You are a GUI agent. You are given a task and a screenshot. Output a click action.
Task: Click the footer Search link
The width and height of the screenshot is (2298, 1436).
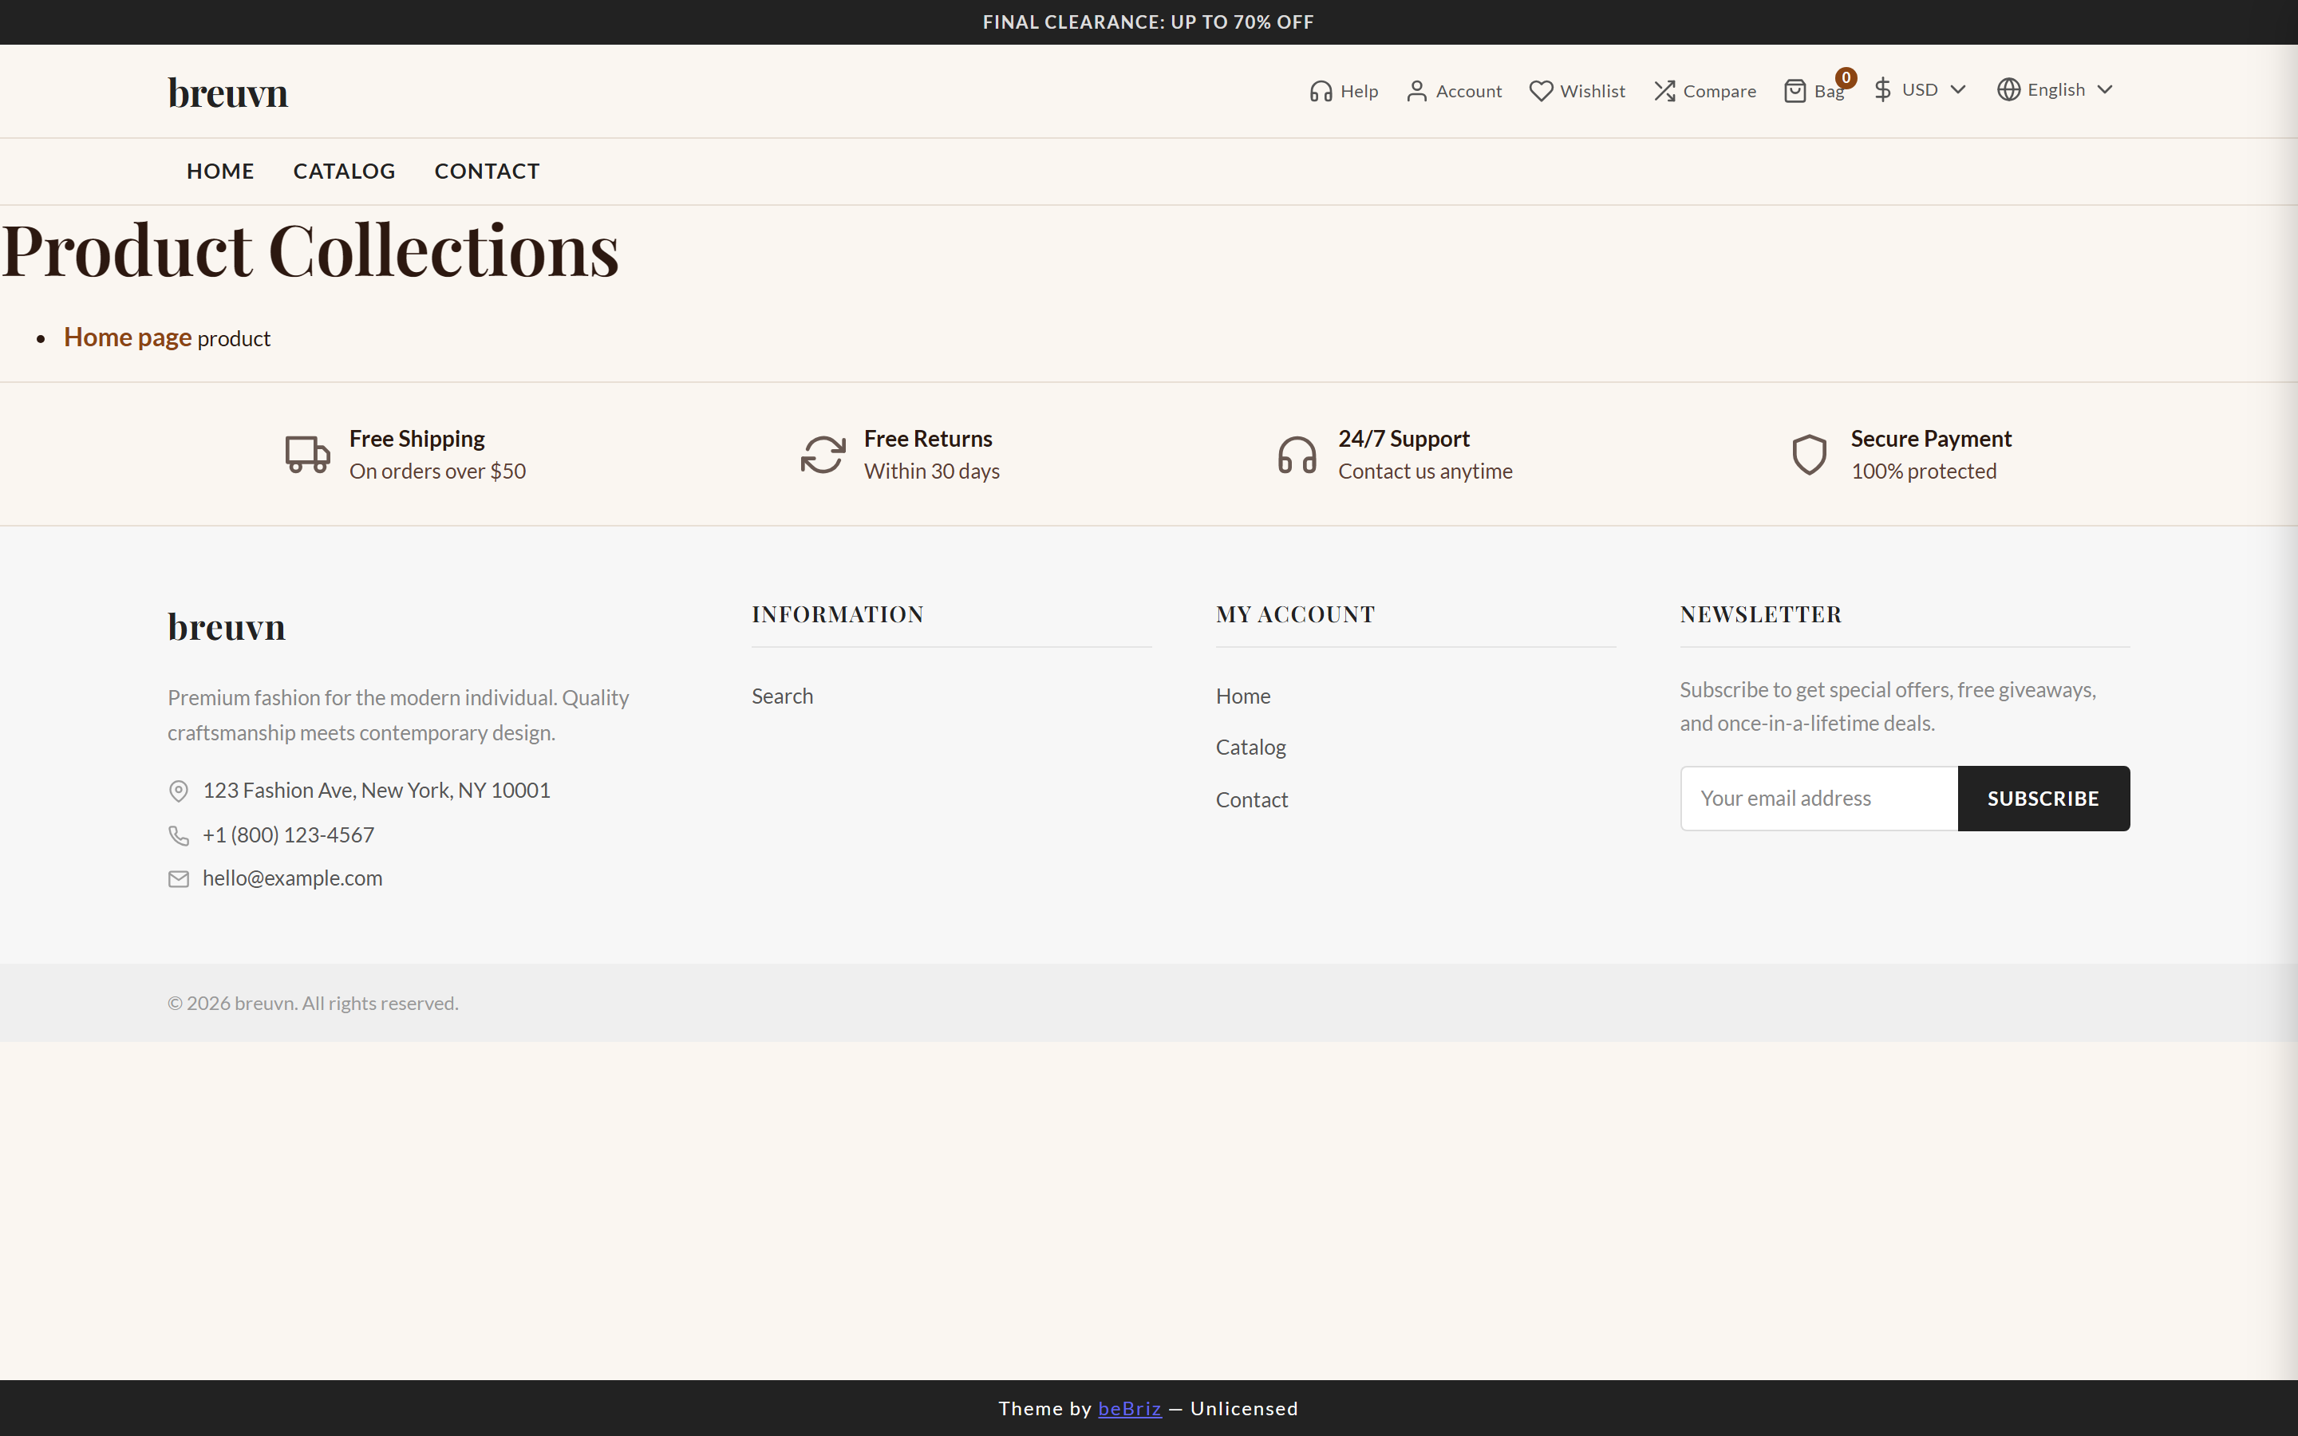(x=781, y=696)
